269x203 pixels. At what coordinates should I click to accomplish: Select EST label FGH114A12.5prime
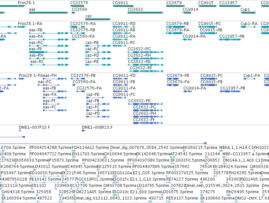coord(90,148)
